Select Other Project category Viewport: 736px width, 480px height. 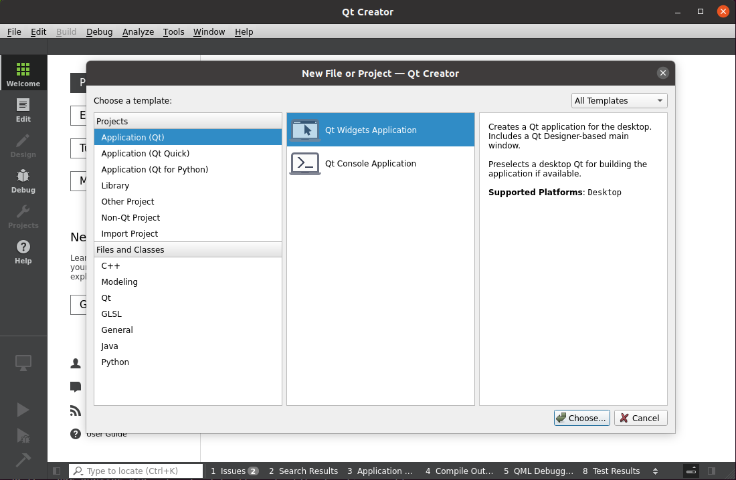point(188,201)
